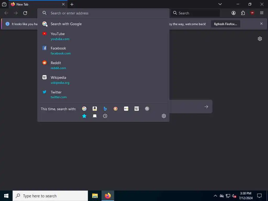Open a new tab with plus button
268x201 pixels.
click(x=72, y=4)
